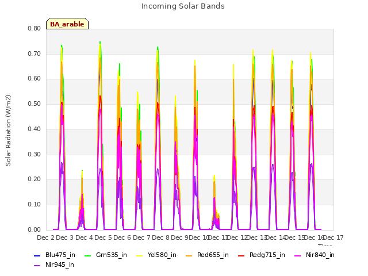Click the 0.60 y-axis tick label
Viewport: 368px width, 276px height.
coord(34,79)
